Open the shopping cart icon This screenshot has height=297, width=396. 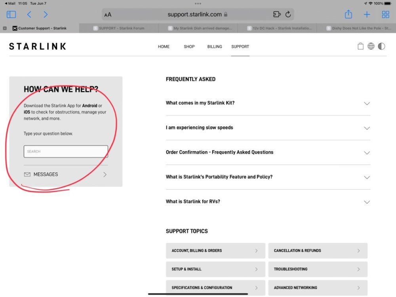360,46
